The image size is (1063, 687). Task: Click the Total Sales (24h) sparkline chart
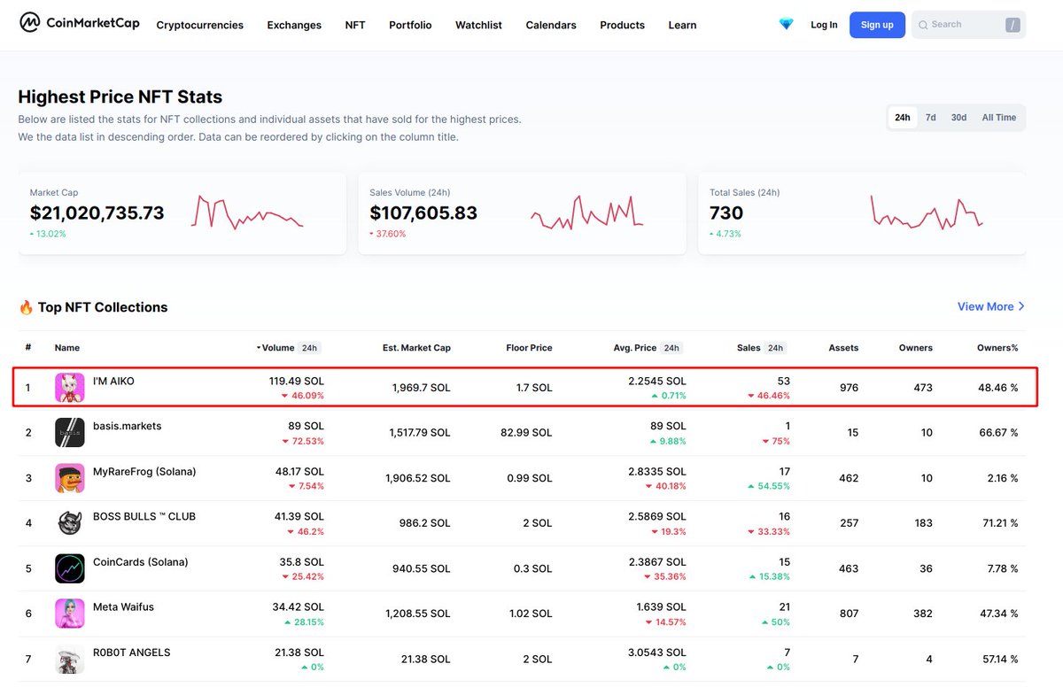tap(927, 212)
